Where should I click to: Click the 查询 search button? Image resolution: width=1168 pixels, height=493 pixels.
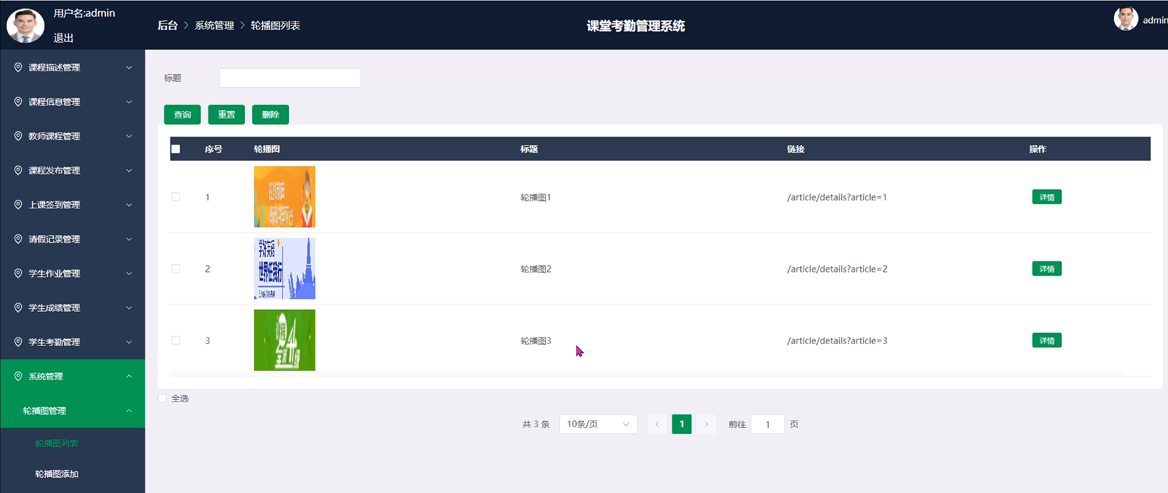[x=182, y=114]
